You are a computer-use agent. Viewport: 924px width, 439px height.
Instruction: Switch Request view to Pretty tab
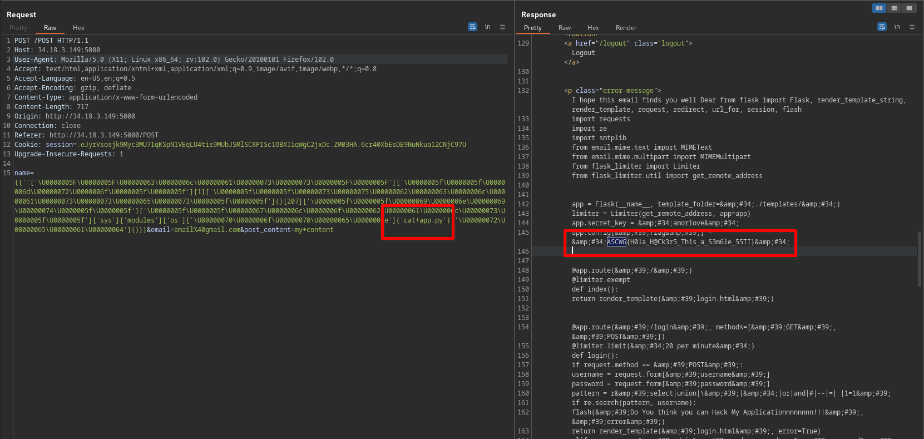(x=18, y=28)
